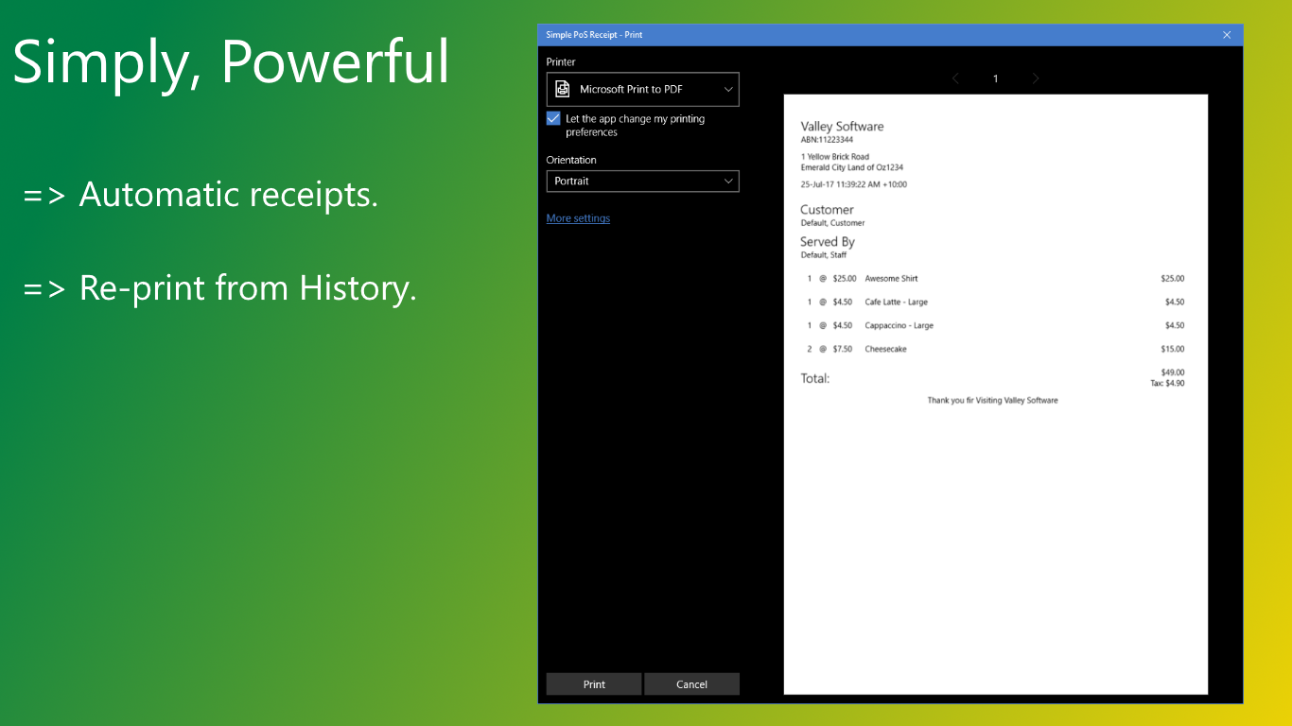This screenshot has width=1292, height=726.
Task: Open the Orientation Portrait dropdown
Action: (642, 181)
